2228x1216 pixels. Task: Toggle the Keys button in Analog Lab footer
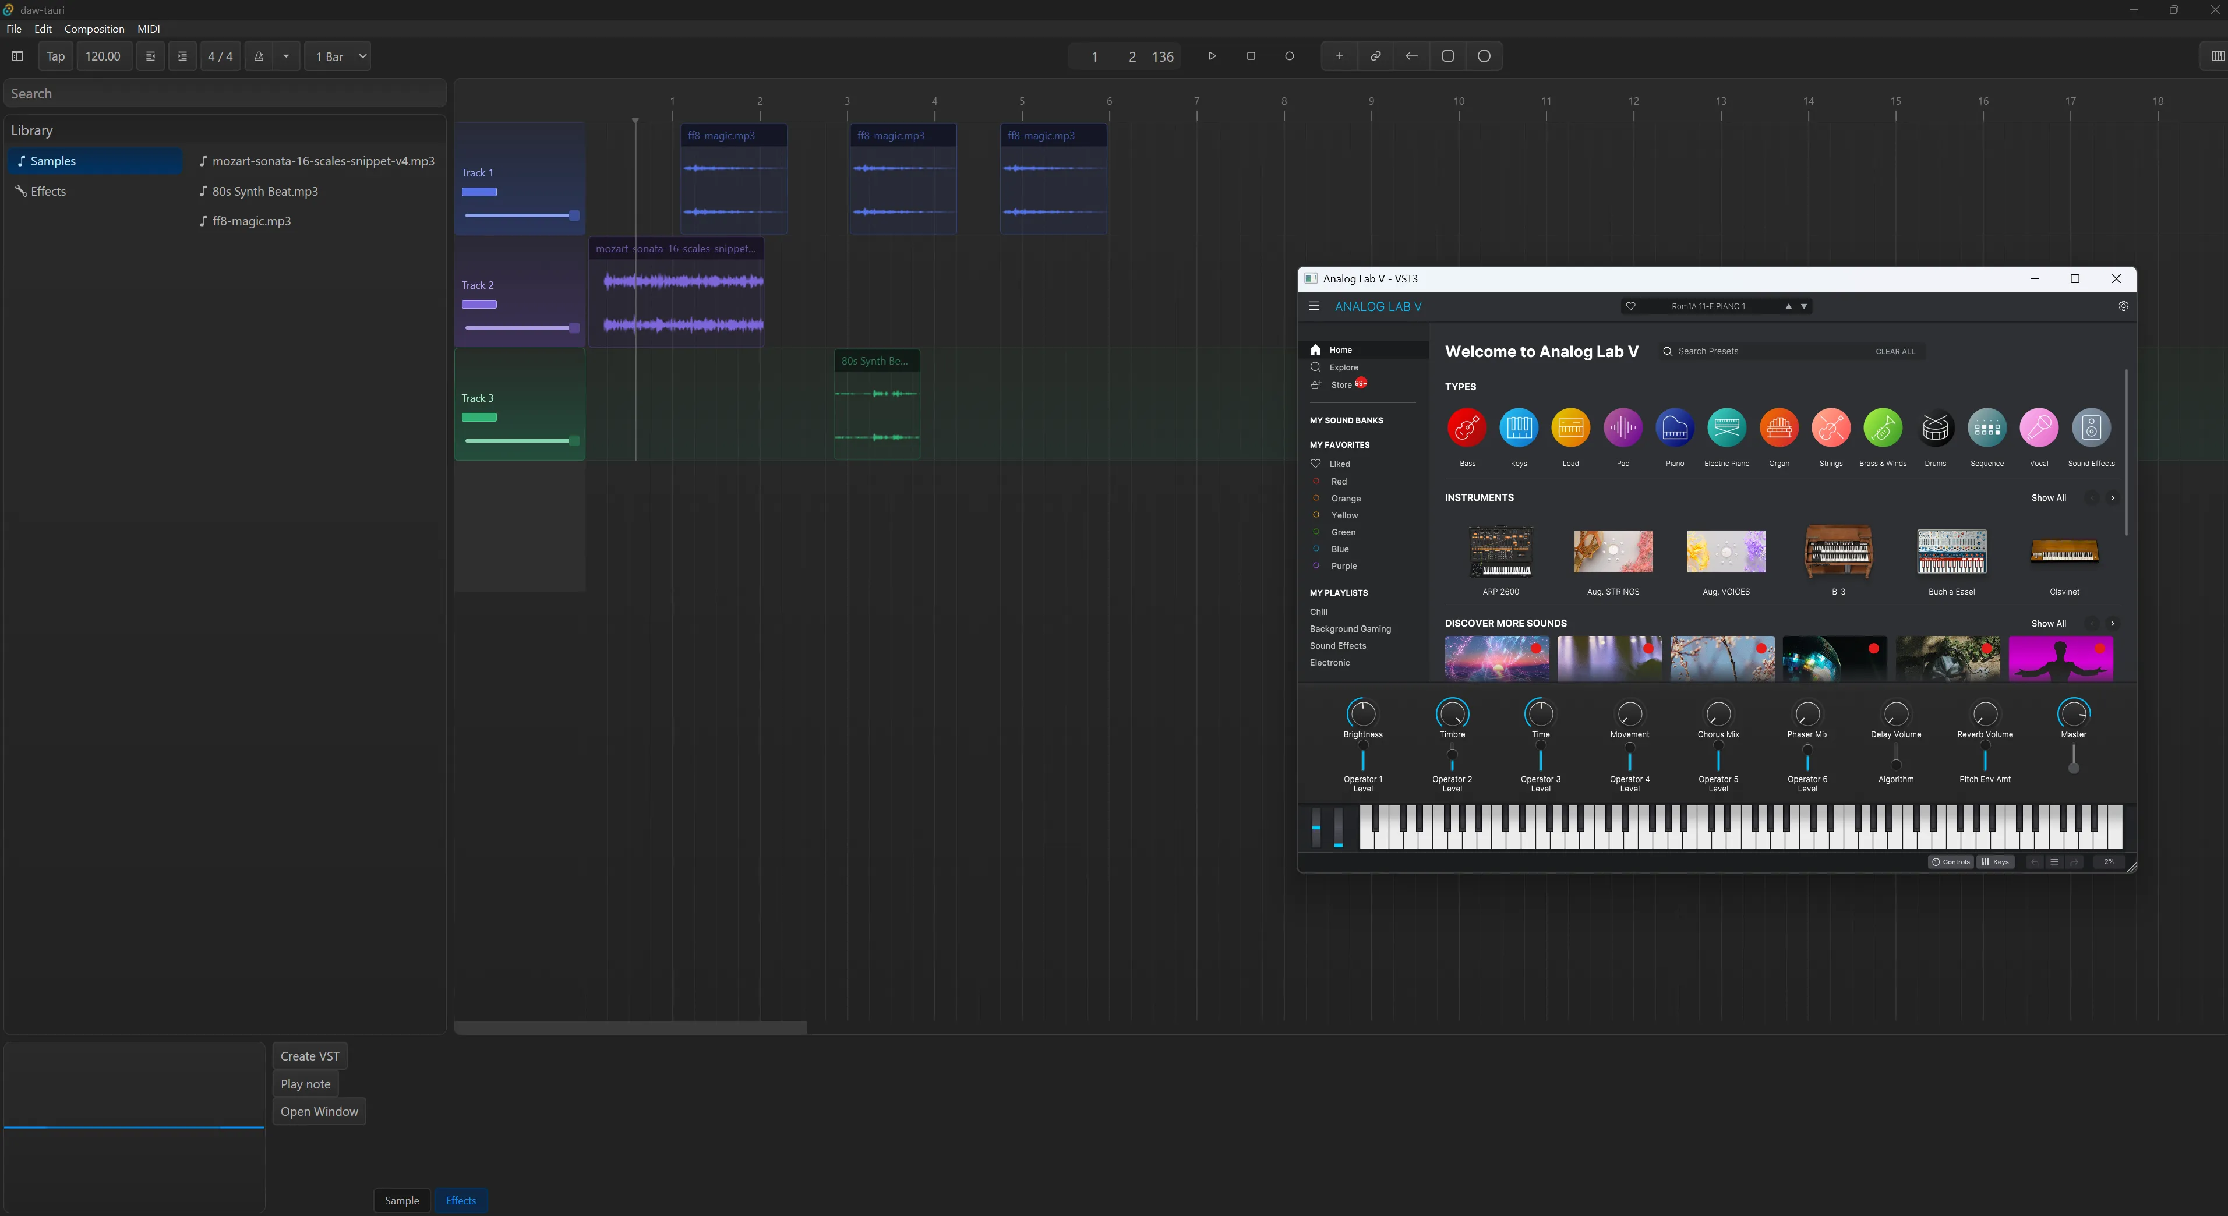(x=1996, y=862)
